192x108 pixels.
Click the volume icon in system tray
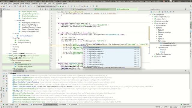[x=174, y=1]
